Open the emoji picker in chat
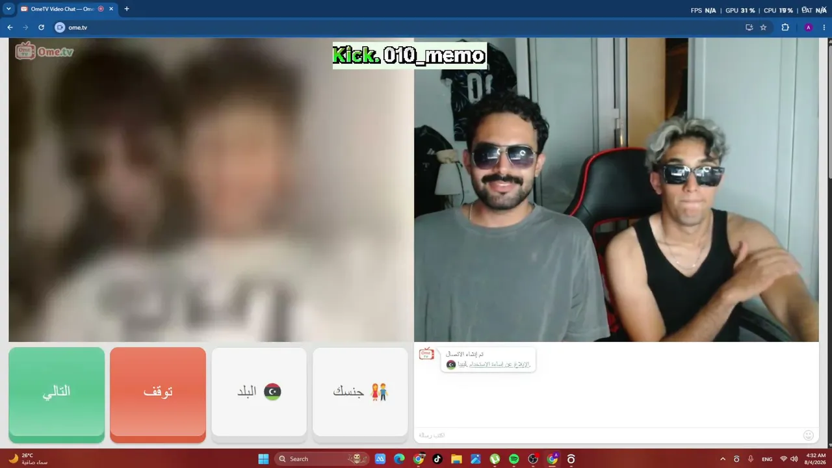832x468 pixels. tap(809, 435)
